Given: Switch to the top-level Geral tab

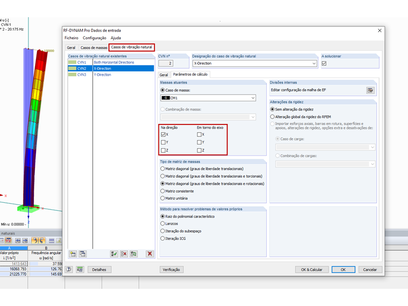Looking at the screenshot, I should click(71, 48).
